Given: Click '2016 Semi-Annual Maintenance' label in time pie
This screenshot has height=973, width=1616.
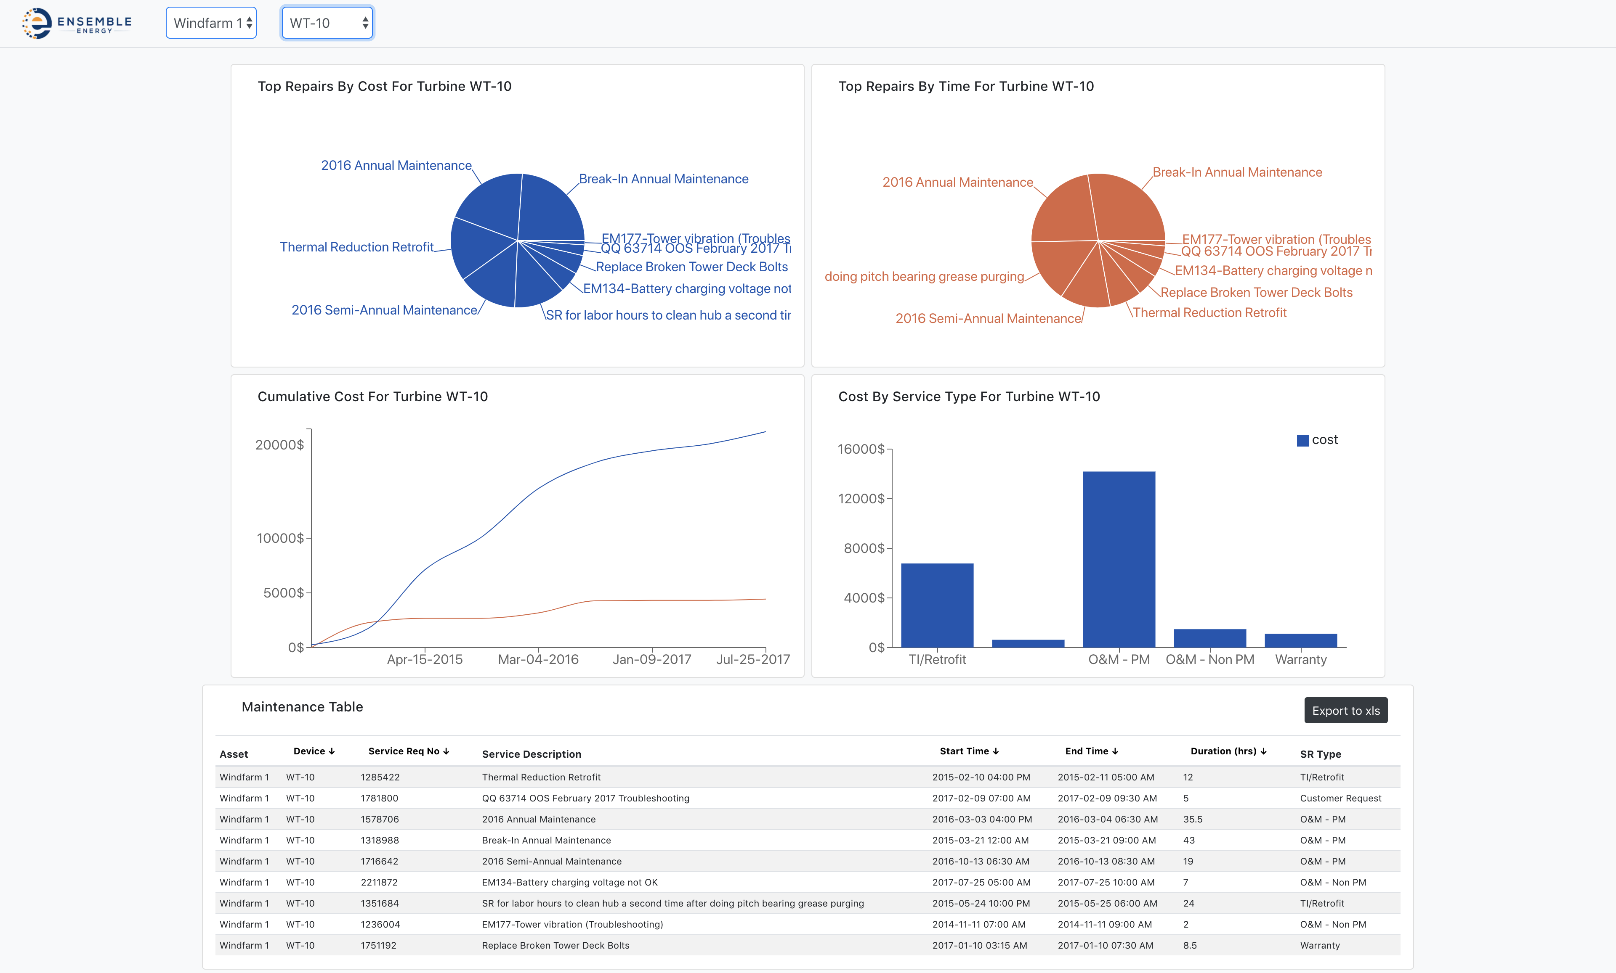Looking at the screenshot, I should click(988, 318).
